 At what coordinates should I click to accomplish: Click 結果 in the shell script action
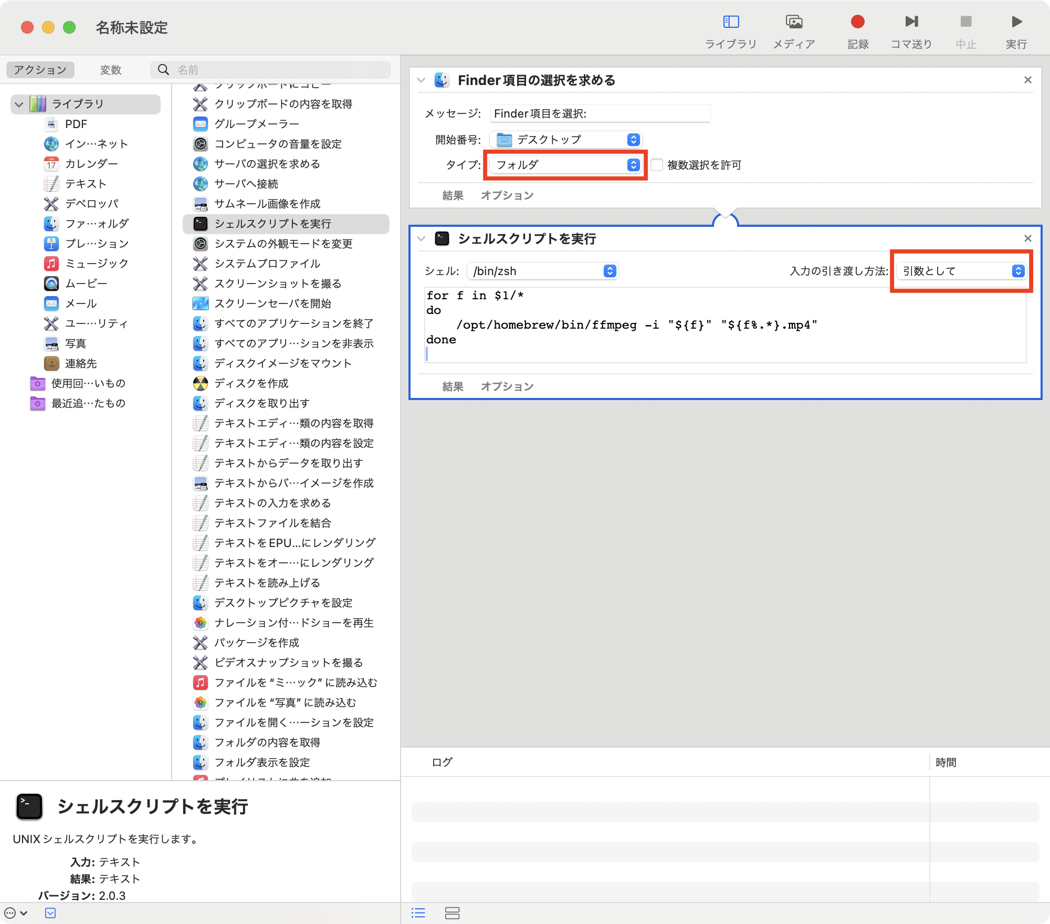coord(452,386)
